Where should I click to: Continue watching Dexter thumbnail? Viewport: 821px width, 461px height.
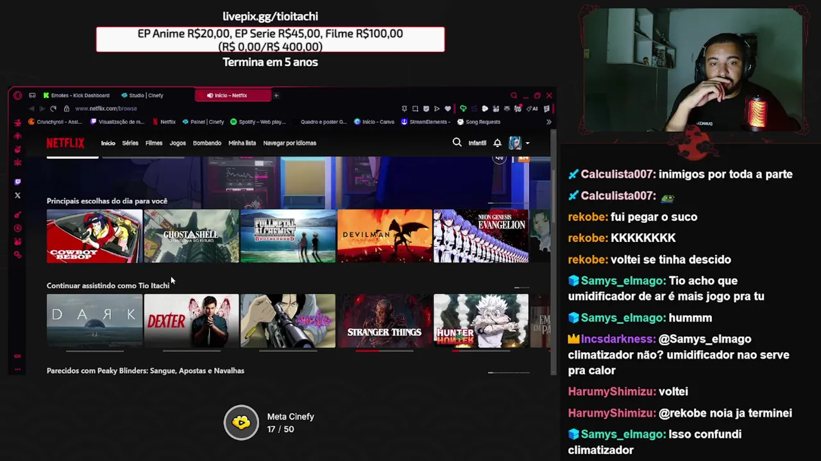click(191, 321)
